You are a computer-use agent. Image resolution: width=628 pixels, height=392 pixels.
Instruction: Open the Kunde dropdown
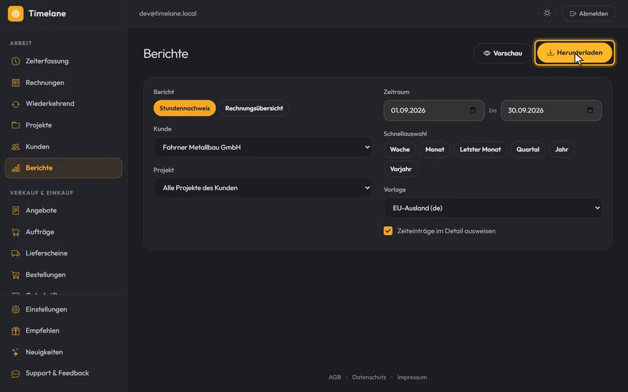click(x=262, y=147)
